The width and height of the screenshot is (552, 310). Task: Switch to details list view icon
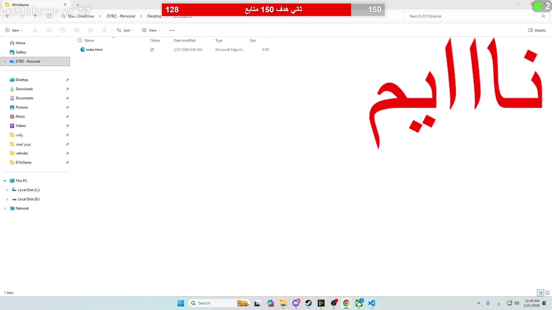(x=540, y=293)
